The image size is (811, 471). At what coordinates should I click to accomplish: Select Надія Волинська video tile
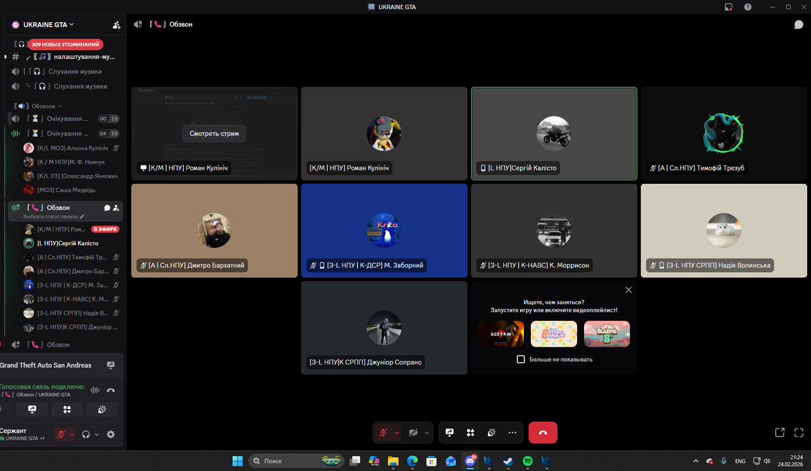(723, 231)
